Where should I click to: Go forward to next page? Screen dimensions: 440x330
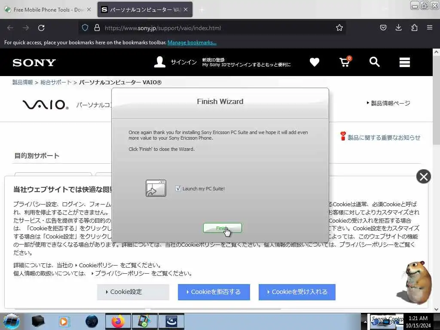pos(26,28)
